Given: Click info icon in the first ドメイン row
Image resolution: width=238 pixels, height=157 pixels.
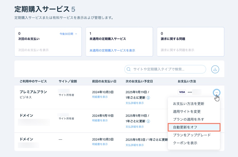Looking at the screenshot, I should tap(148, 121).
